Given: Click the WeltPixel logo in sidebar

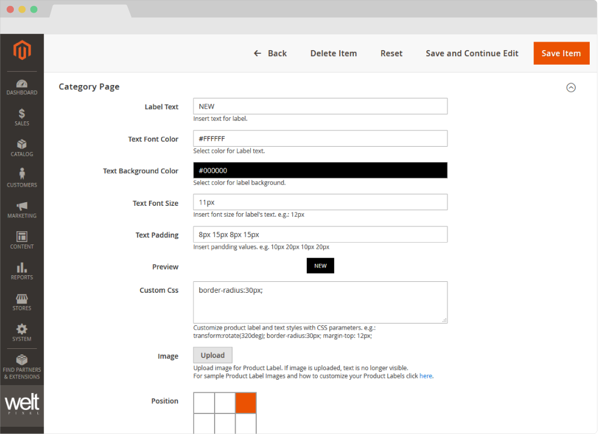Looking at the screenshot, I should [22, 403].
